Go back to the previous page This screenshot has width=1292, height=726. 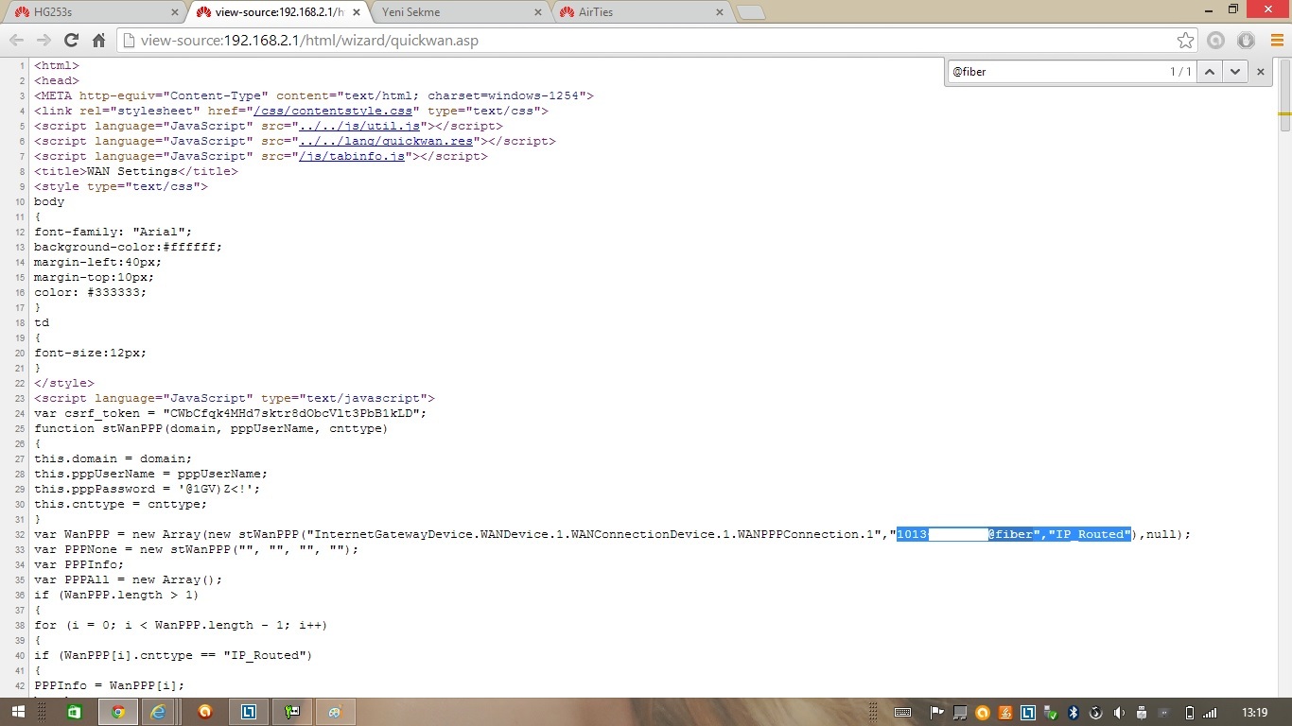coord(16,41)
